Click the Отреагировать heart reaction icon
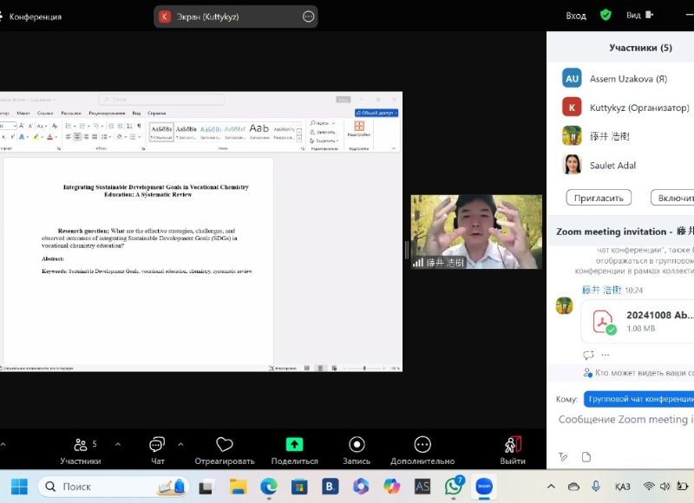The height and width of the screenshot is (503, 694). coord(224,445)
